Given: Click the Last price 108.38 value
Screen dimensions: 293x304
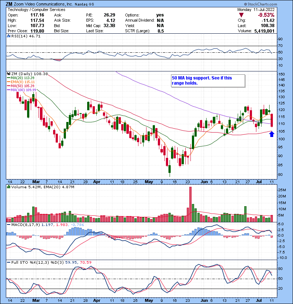Looking at the screenshot, I should (x=268, y=26).
